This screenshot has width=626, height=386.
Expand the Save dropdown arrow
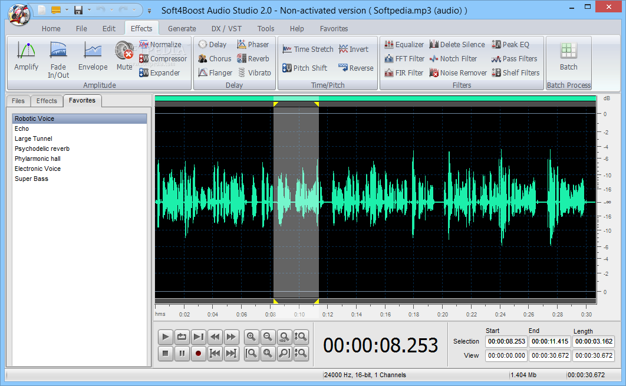tap(88, 10)
